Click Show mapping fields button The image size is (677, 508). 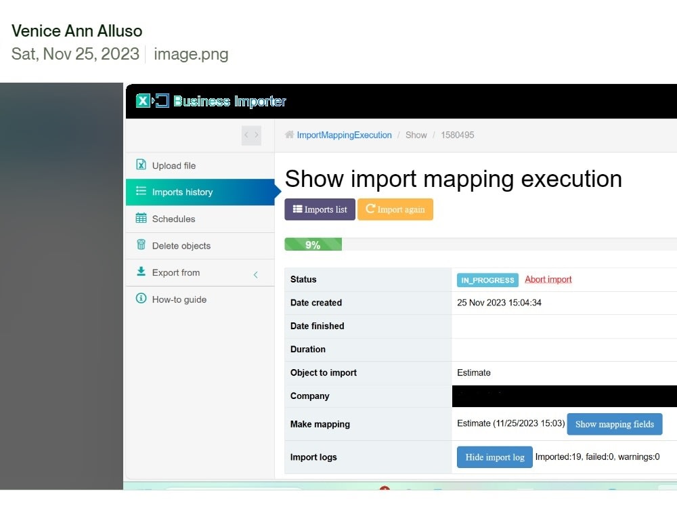(x=615, y=424)
